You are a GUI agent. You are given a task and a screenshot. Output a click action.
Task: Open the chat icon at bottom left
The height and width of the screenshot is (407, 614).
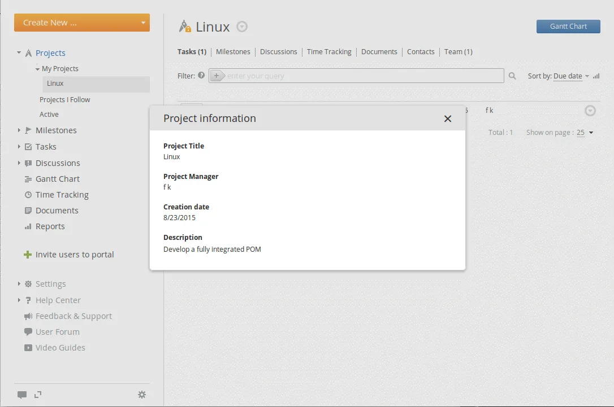22,395
